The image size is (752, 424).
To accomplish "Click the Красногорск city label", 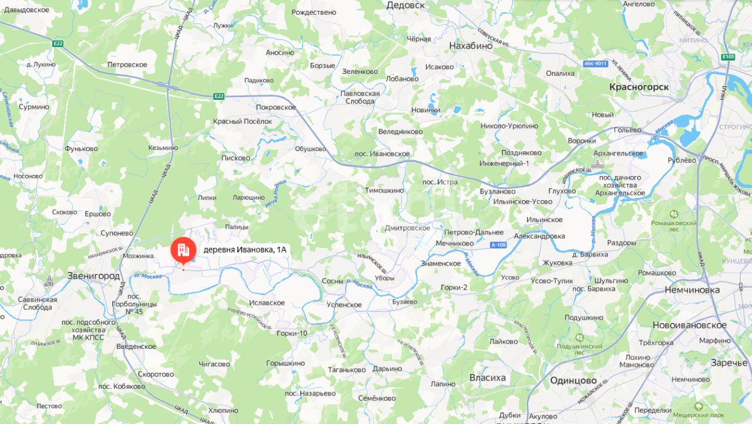I will 639,87.
